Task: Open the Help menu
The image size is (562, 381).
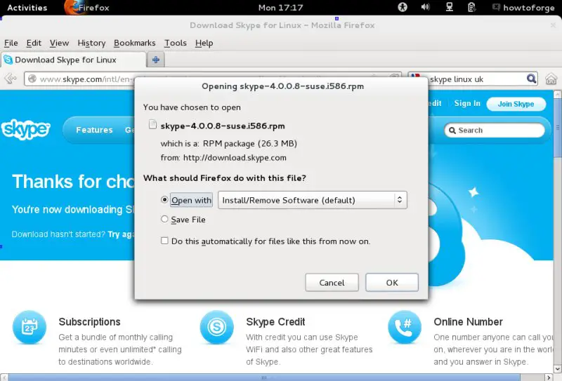Action: (204, 43)
